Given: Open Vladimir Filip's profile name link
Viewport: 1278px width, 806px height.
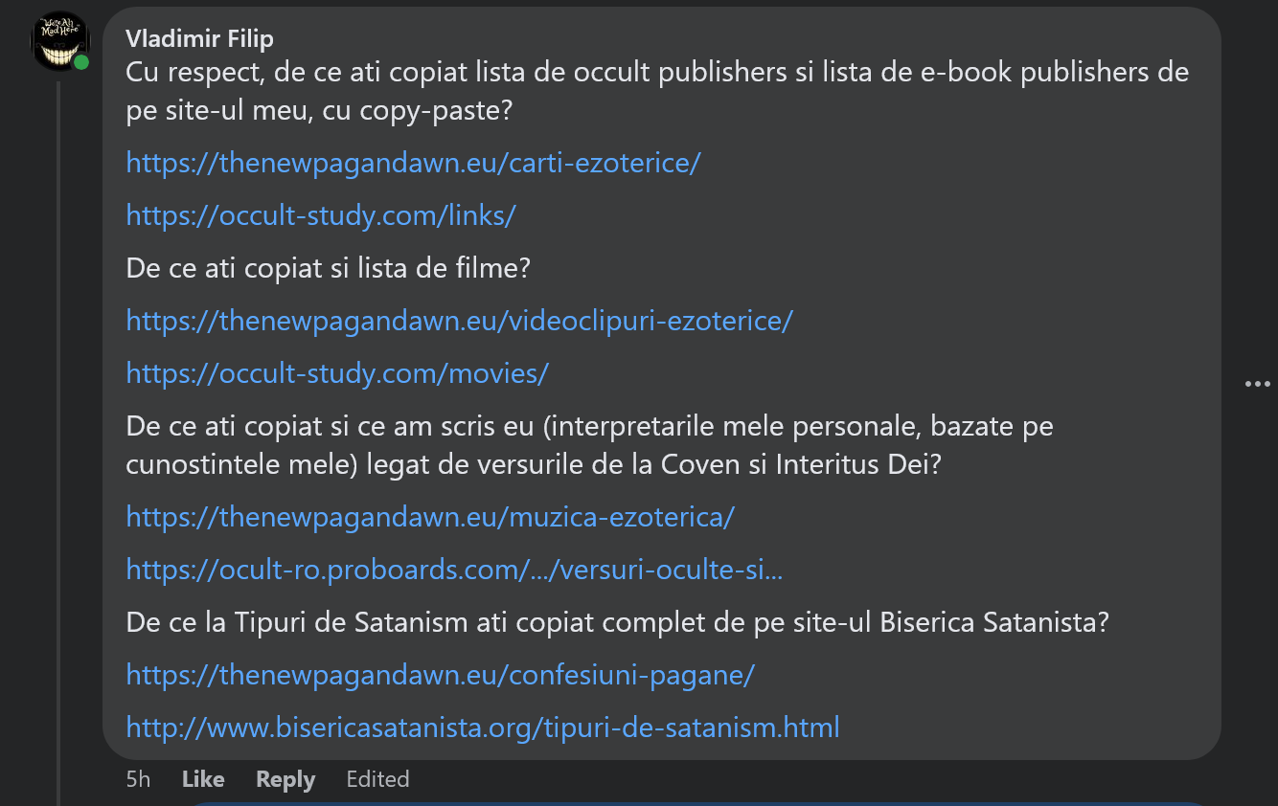Looking at the screenshot, I should coord(199,38).
